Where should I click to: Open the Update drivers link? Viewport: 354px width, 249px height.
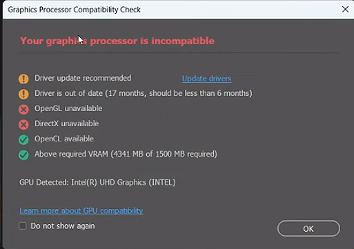pyautogui.click(x=207, y=79)
